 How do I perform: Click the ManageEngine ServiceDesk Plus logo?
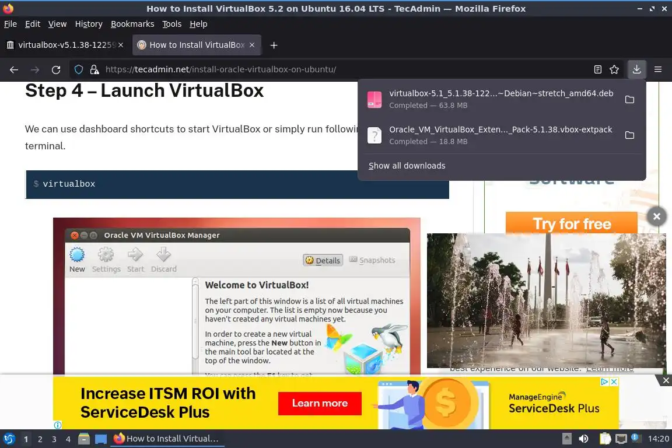point(554,403)
